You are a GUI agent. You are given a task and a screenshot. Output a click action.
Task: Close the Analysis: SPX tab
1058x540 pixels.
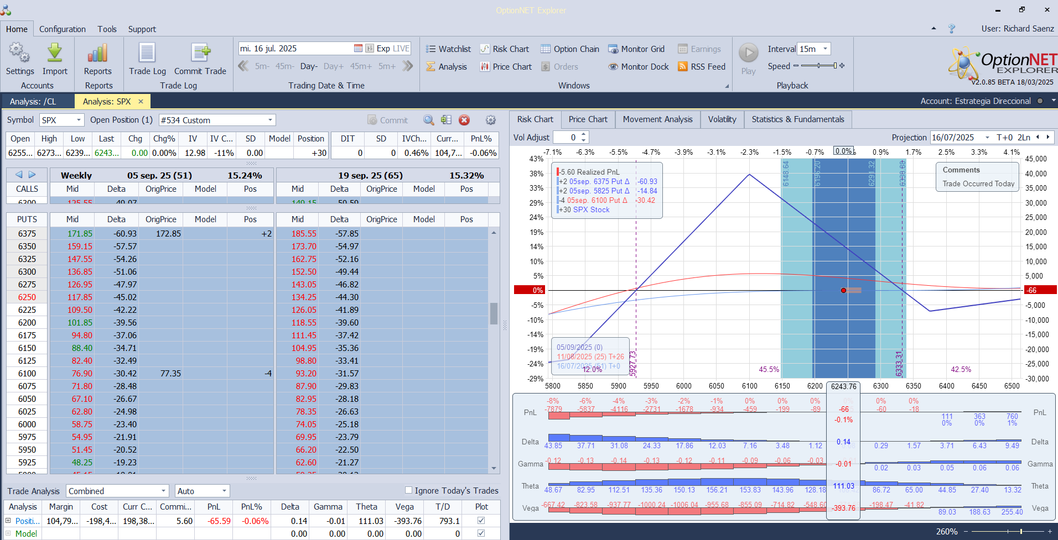point(141,101)
